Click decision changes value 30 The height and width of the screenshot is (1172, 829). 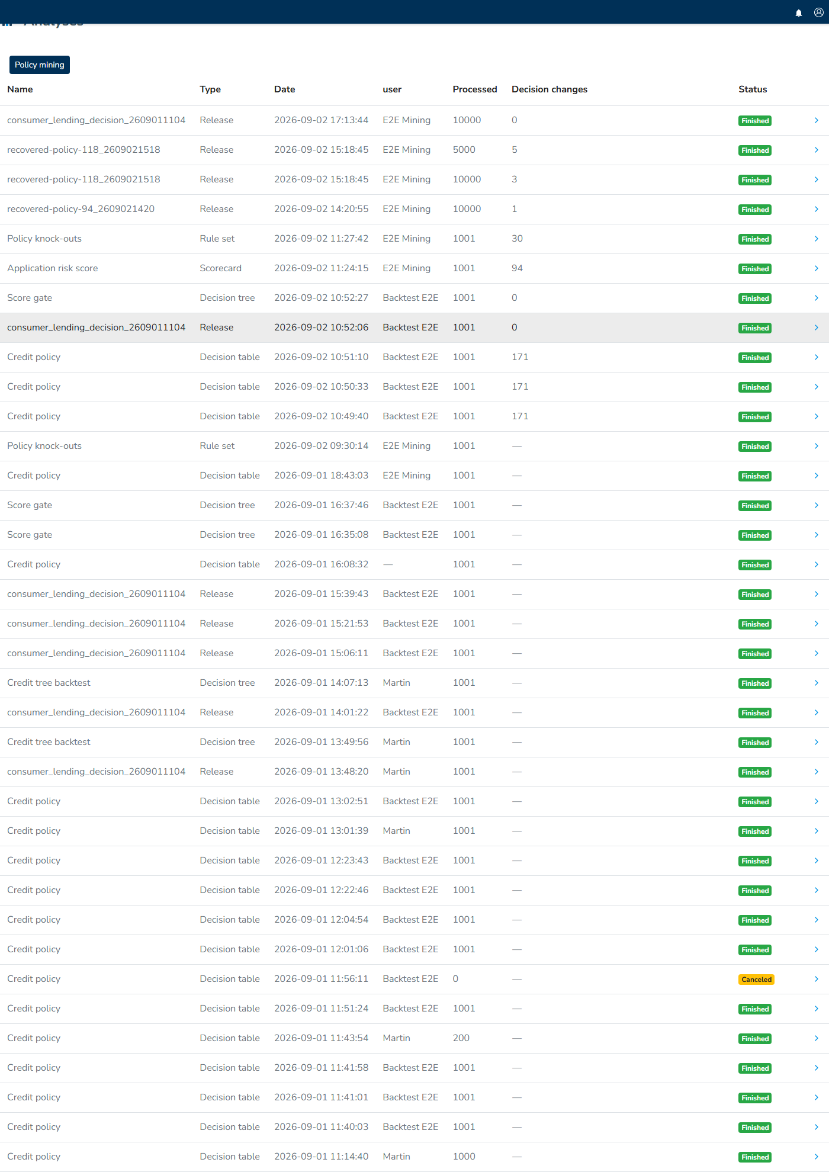click(x=518, y=239)
